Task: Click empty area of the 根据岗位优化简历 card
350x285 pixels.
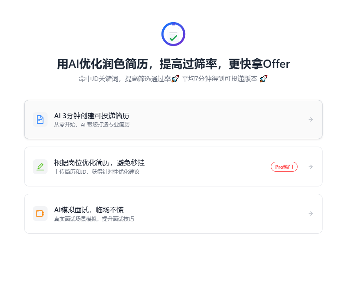Action: pyautogui.click(x=205, y=167)
